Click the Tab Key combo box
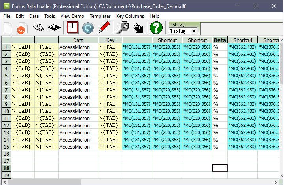Image resolution: width=284 pixels, height=185 pixels. pyautogui.click(x=183, y=31)
